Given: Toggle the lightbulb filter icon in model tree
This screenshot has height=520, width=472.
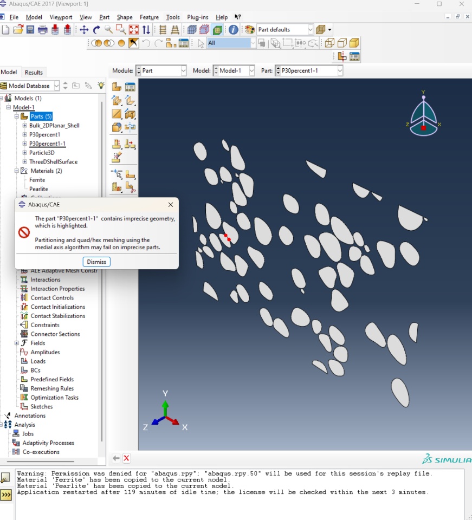Looking at the screenshot, I should coord(101,86).
